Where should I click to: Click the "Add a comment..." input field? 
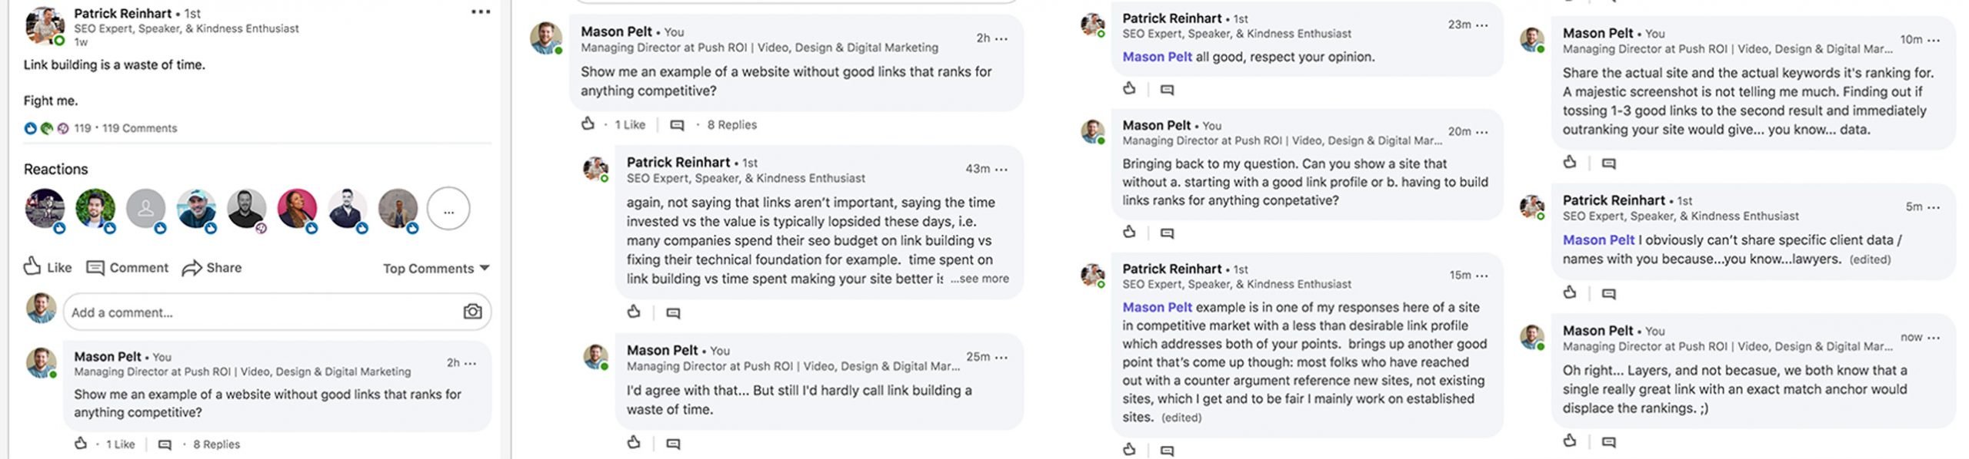point(262,312)
